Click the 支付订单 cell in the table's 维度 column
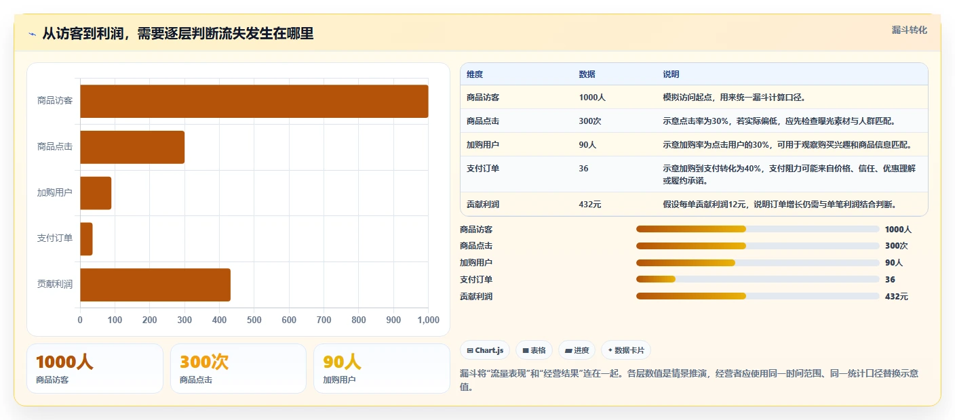955x420 pixels. [483, 168]
